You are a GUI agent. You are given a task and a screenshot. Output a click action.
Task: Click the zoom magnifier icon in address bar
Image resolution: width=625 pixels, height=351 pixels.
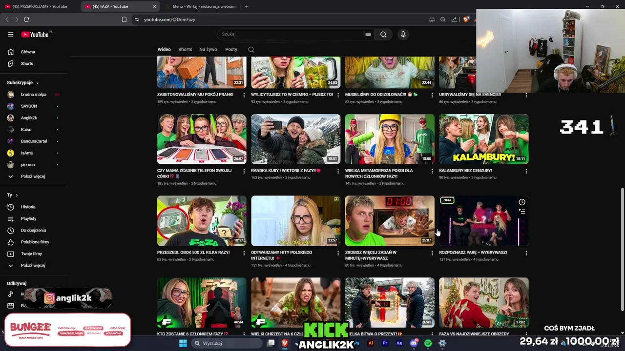(443, 19)
